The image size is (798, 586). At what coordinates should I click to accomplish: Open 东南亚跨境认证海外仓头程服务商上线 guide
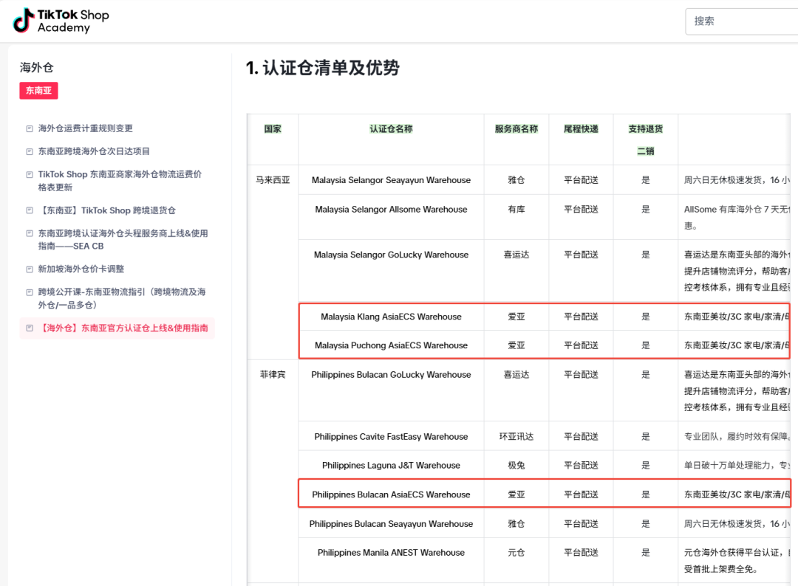[123, 239]
